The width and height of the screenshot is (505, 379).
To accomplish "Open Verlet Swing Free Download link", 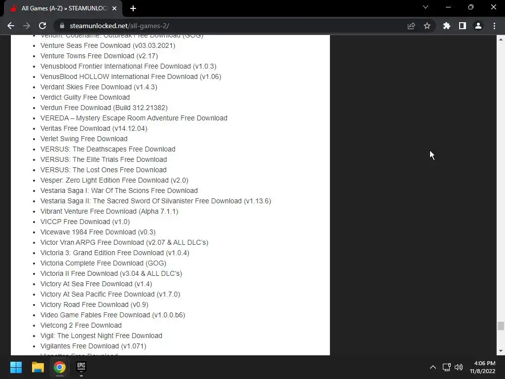I will coord(84,139).
